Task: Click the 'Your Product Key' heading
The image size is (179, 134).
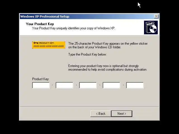Action: click(40, 24)
